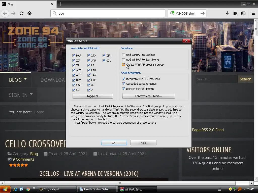The image size is (258, 193).
Task: Launch Chrome from quick launch
Action: pos(28,189)
